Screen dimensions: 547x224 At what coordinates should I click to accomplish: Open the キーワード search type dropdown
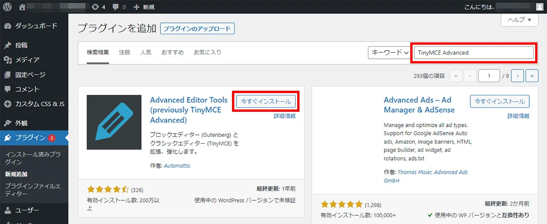click(389, 52)
